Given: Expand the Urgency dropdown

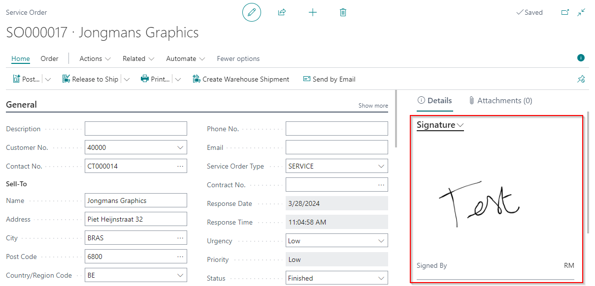Looking at the screenshot, I should [x=381, y=241].
